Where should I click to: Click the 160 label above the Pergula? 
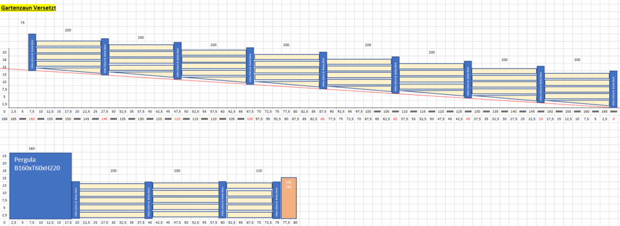(x=31, y=149)
